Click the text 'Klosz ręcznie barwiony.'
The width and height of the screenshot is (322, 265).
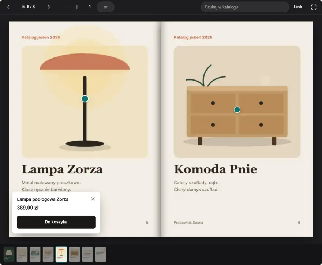[46, 189]
